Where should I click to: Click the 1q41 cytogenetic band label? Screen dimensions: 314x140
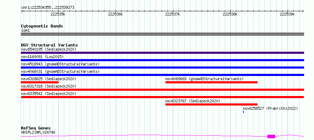pos(25,31)
